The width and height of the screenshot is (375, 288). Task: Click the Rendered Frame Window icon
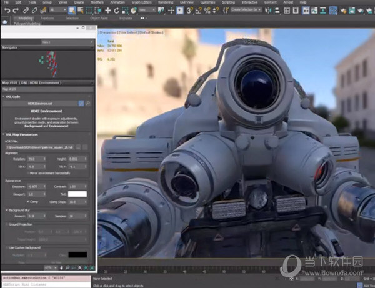(352, 11)
